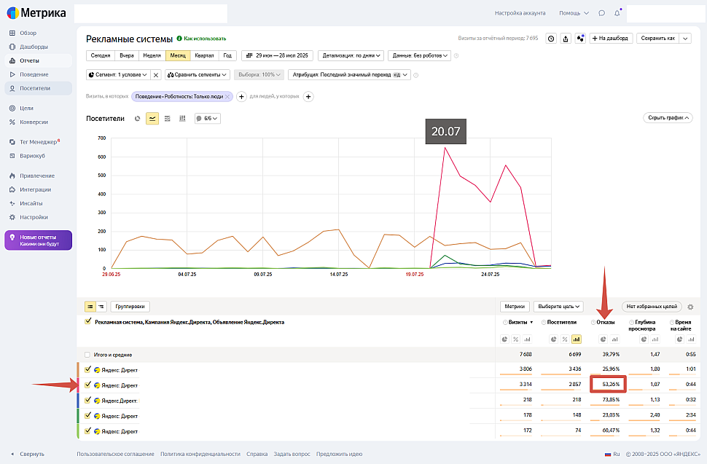Open Настройка аккаунта link
Viewport: 707px width, 464px height.
[x=520, y=13]
